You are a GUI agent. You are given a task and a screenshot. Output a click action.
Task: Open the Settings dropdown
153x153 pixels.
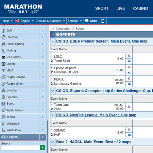click(74, 21)
